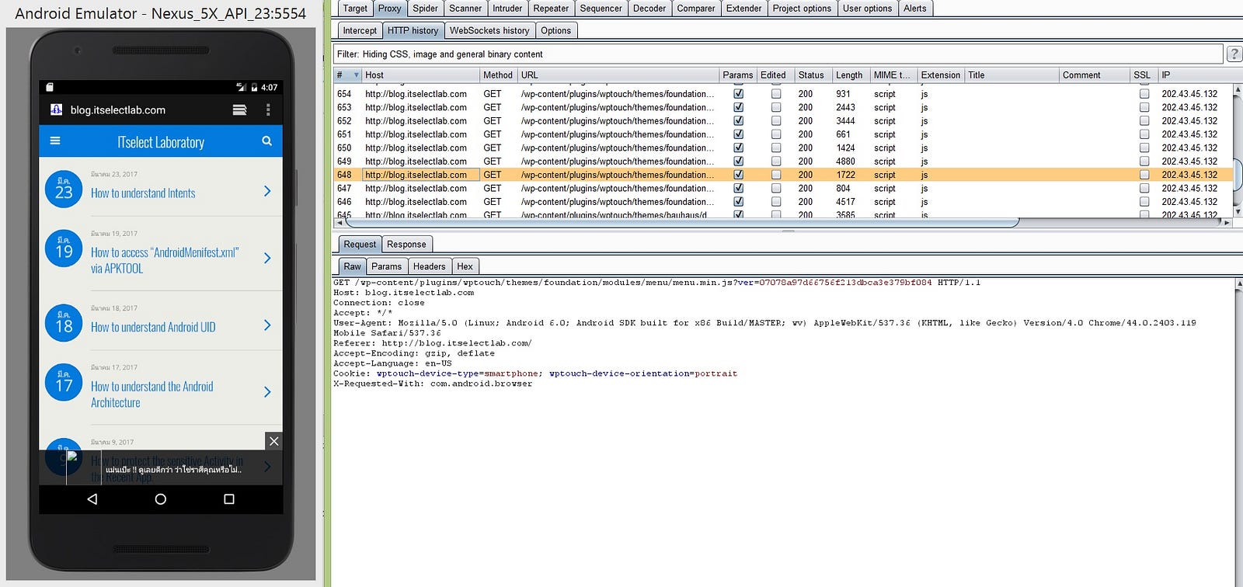This screenshot has height=587, width=1243.
Task: Open Project options tab
Action: 802,9
